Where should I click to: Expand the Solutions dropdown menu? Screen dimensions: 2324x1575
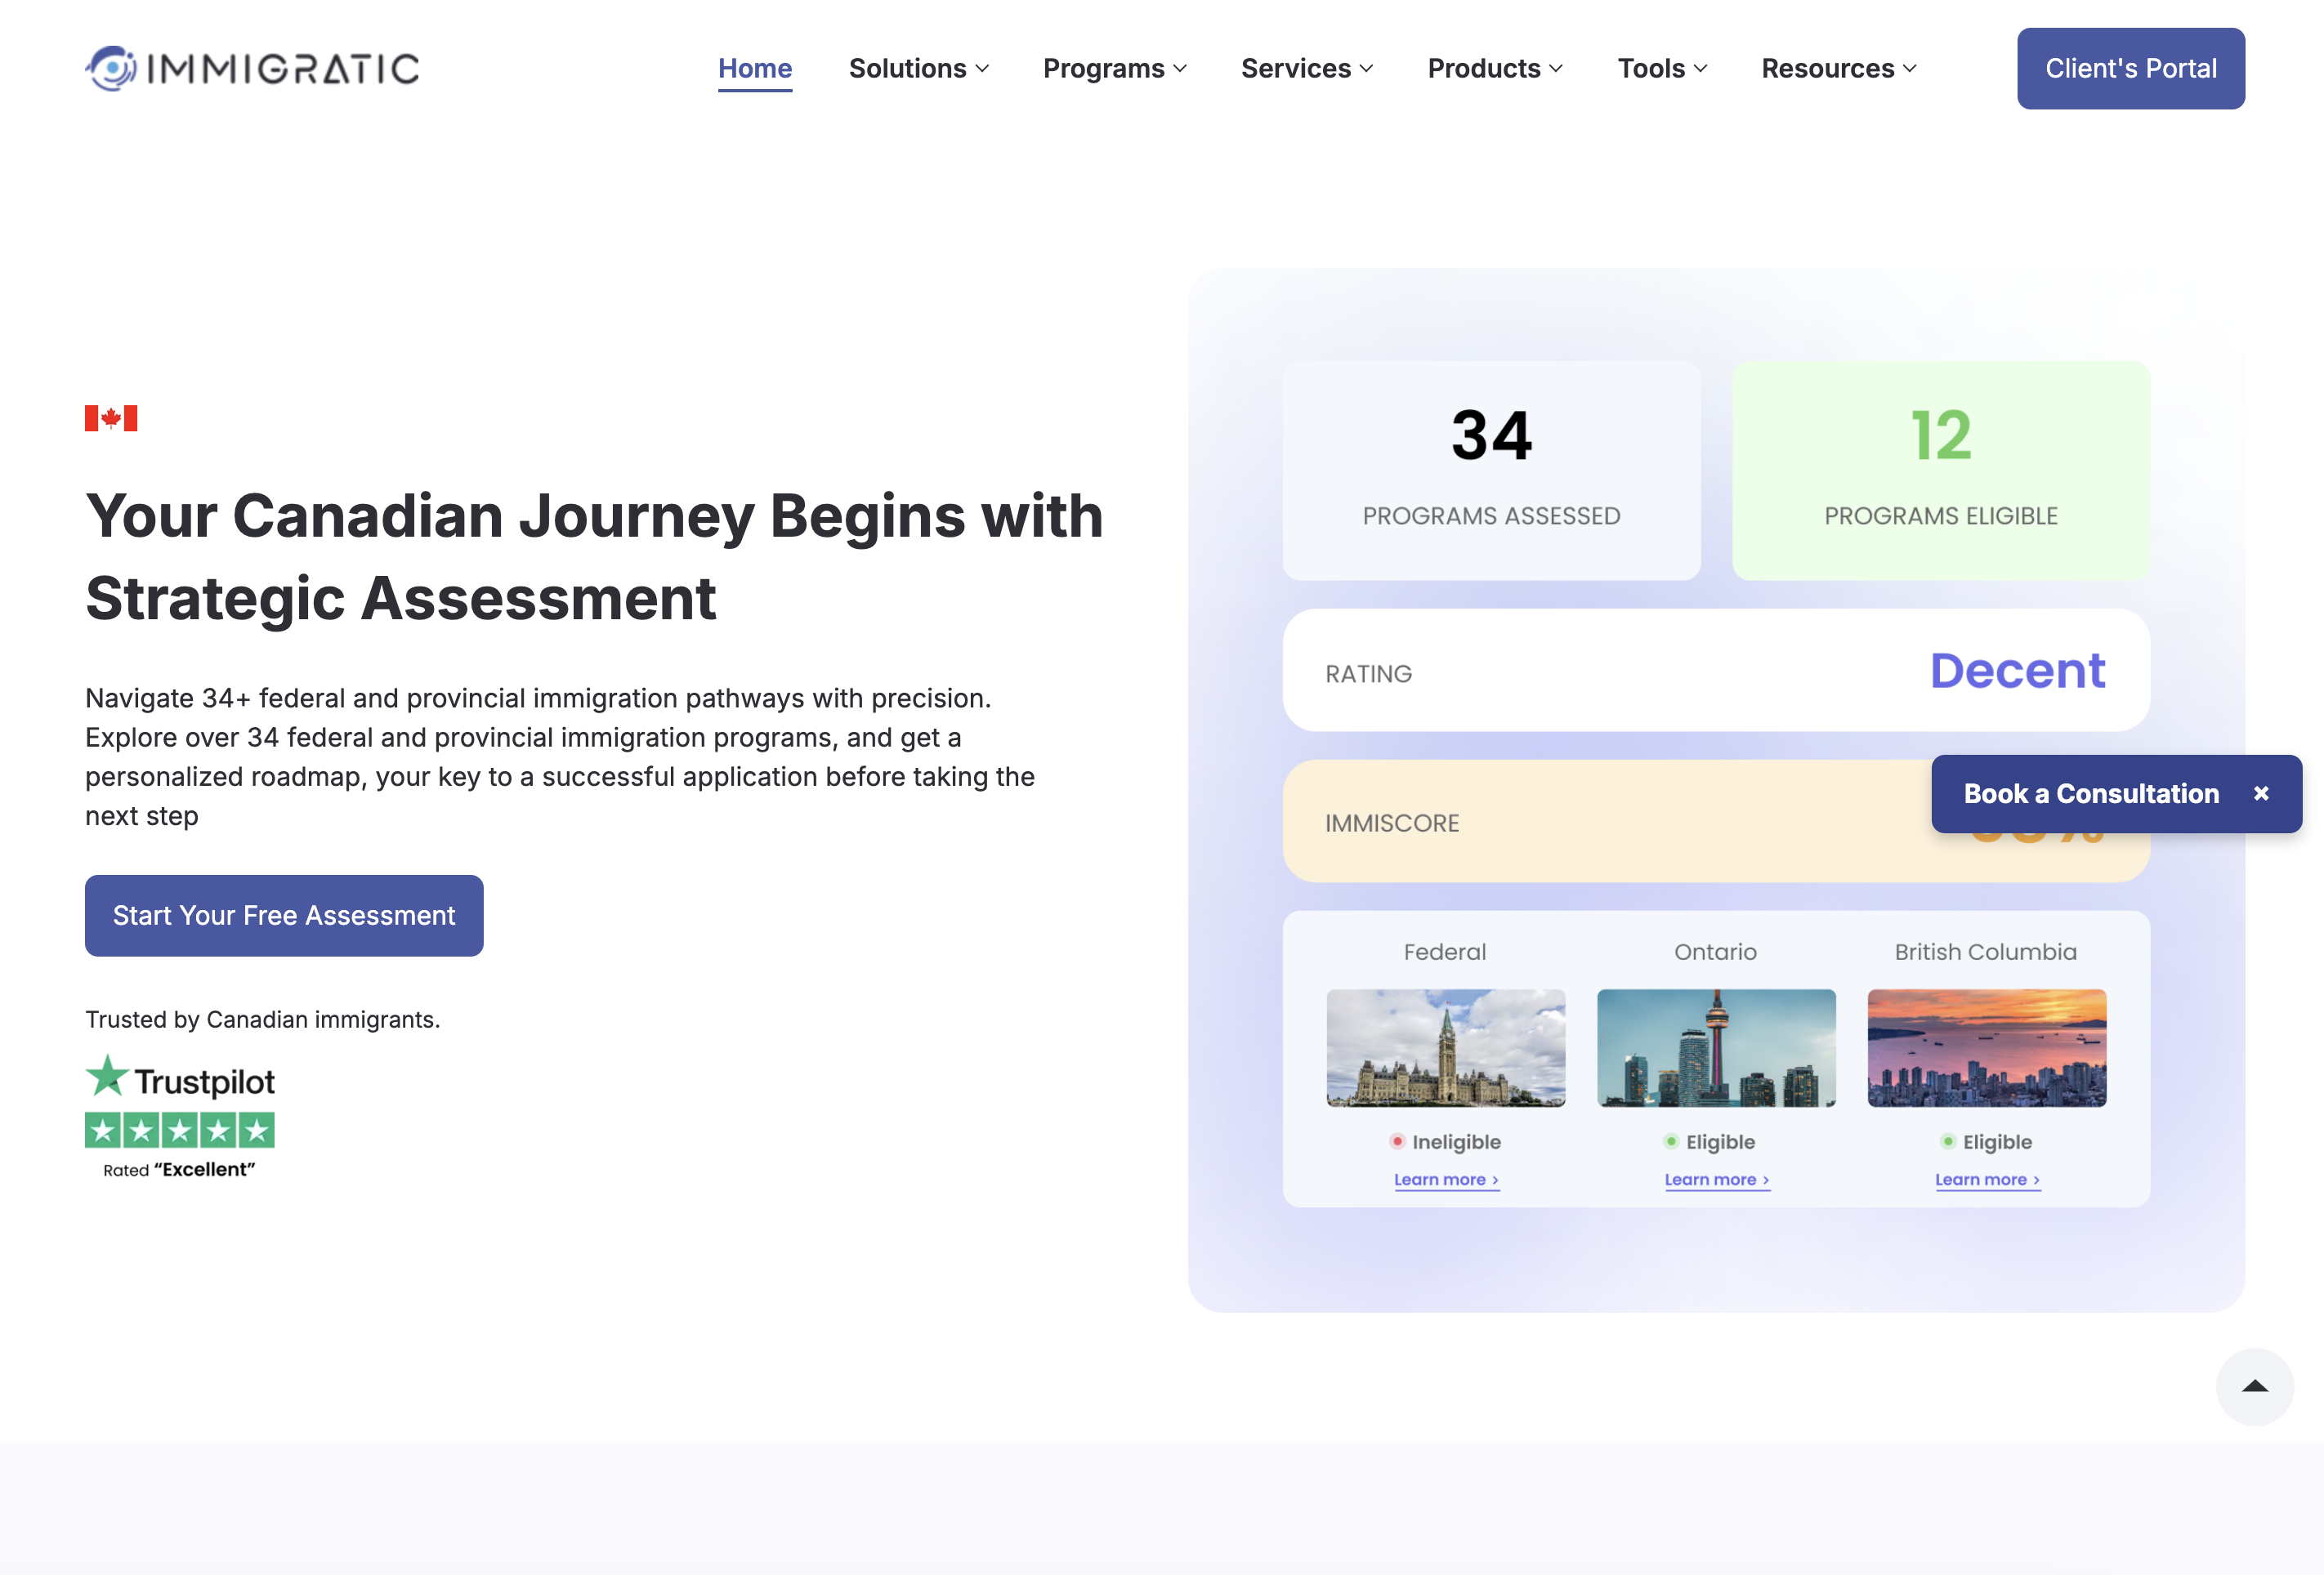tap(918, 68)
